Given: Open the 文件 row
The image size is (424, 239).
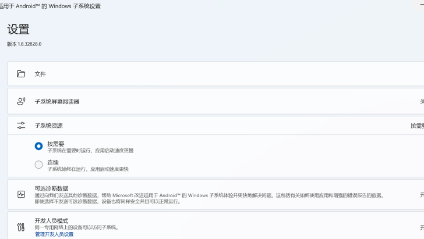Looking at the screenshot, I should [x=215, y=74].
